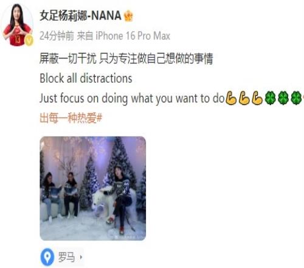Open the 罗马 location tag

point(66,257)
